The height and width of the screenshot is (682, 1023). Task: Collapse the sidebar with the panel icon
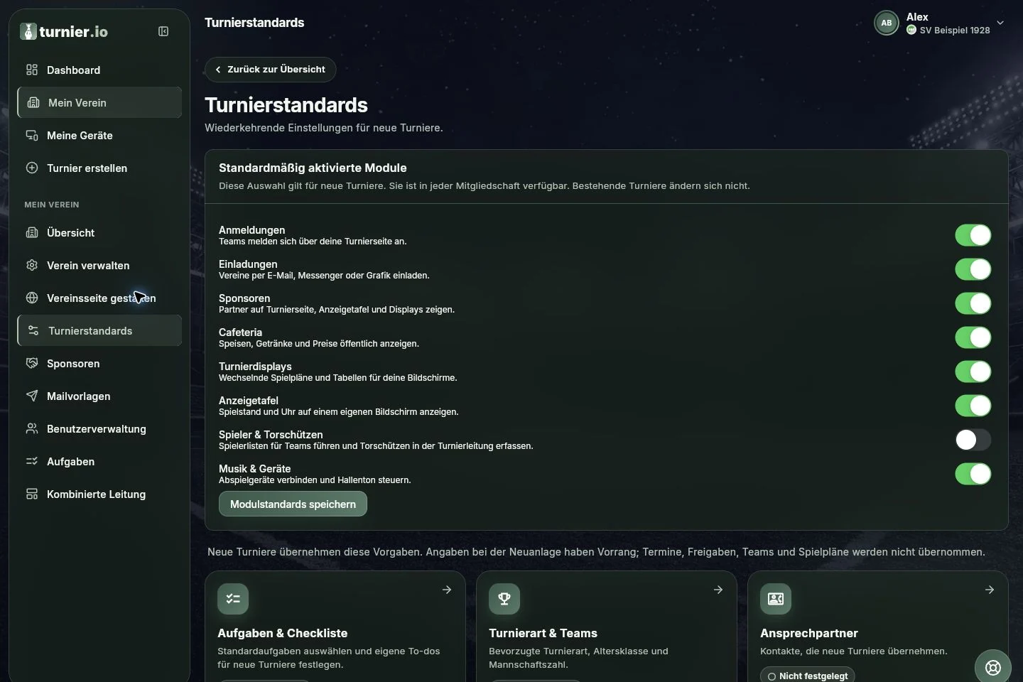tap(163, 31)
